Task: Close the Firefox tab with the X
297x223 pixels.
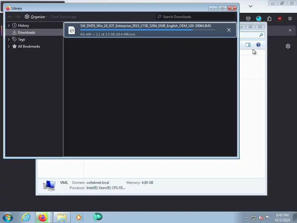Action: point(290,30)
